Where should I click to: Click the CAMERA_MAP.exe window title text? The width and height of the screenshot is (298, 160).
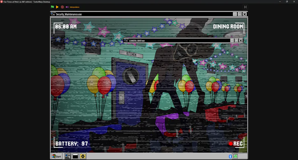(137, 41)
